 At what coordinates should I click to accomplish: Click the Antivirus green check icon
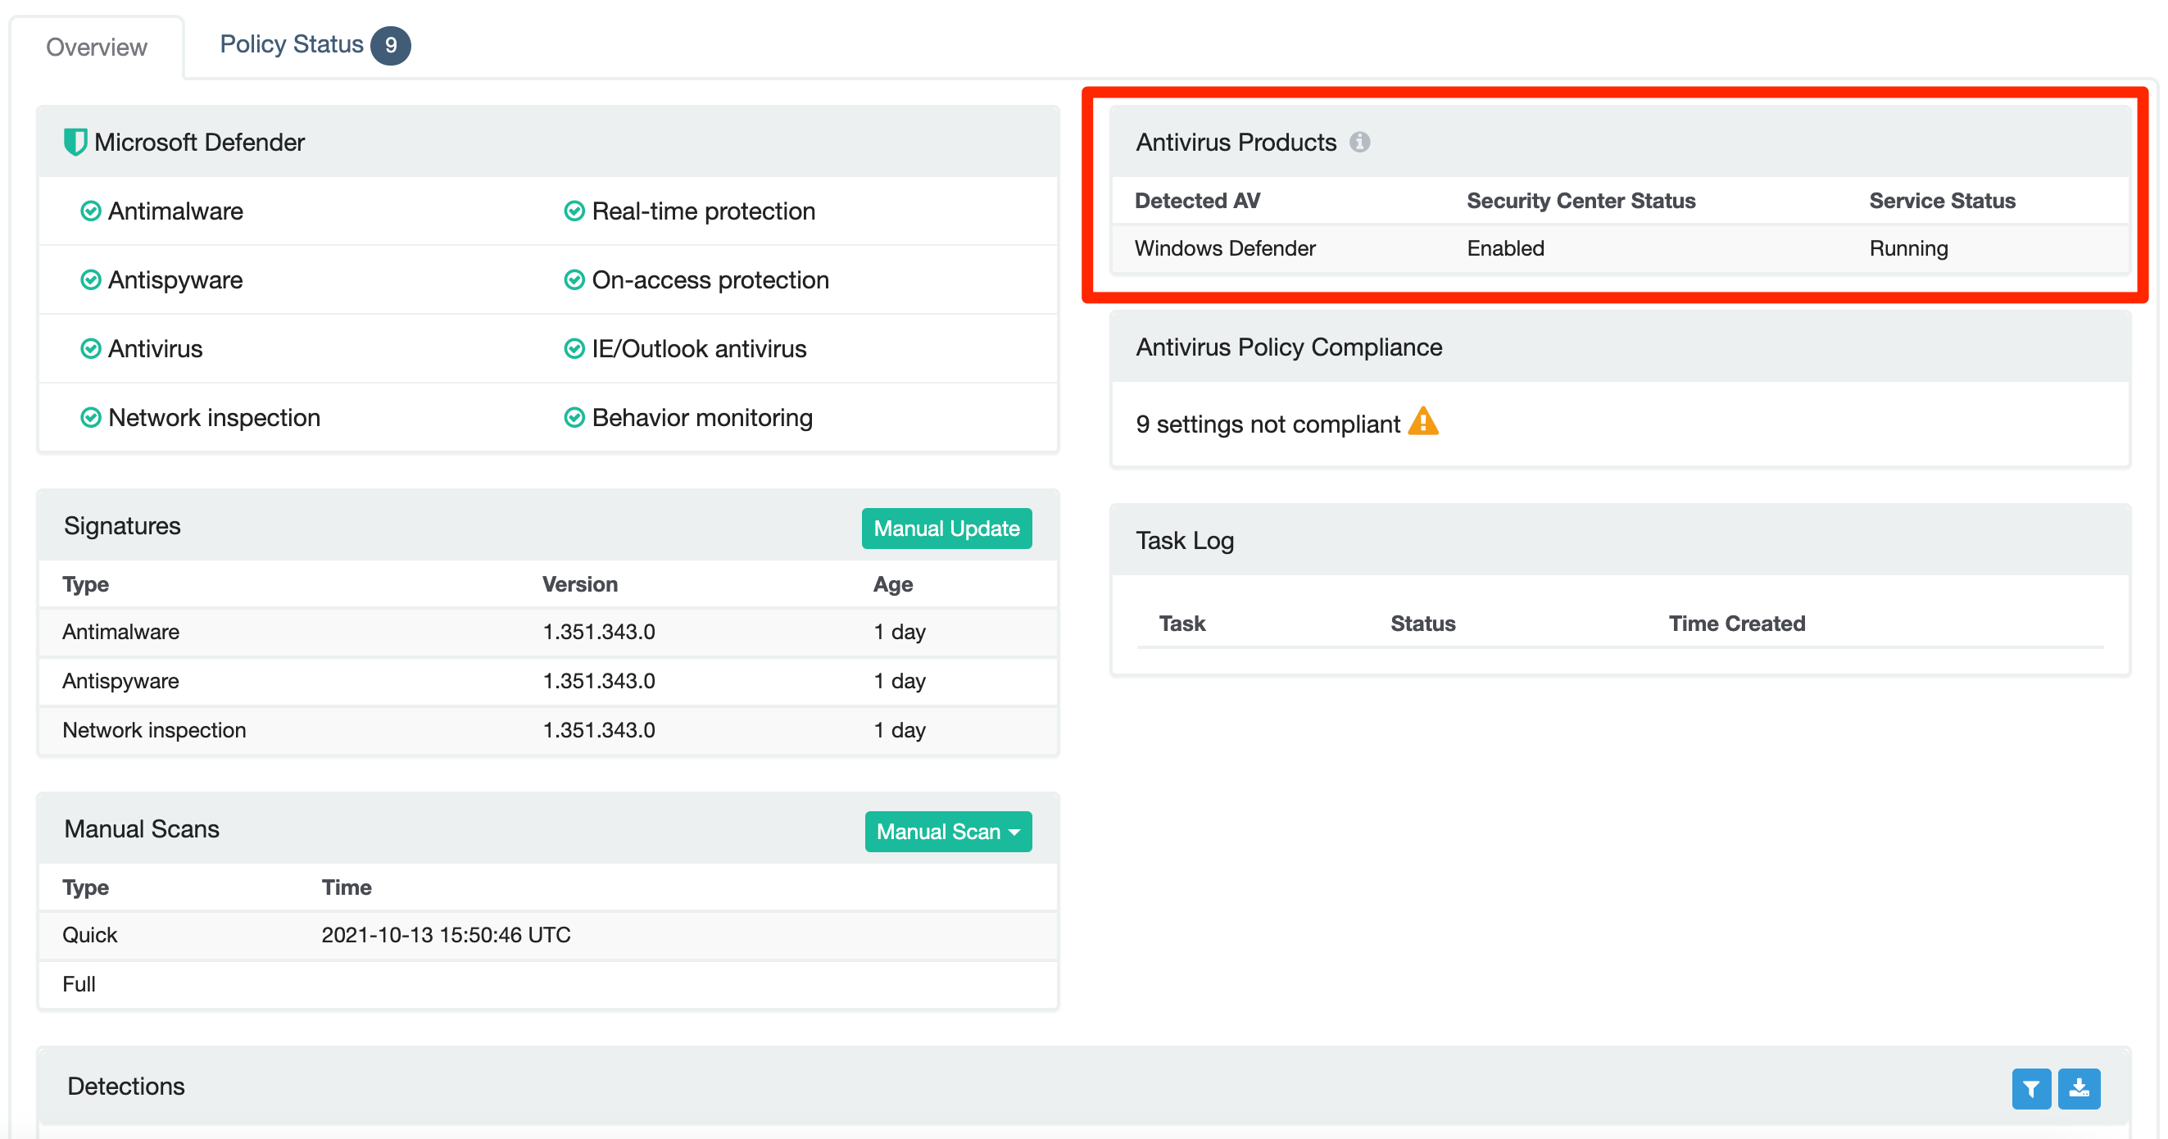pos(91,348)
